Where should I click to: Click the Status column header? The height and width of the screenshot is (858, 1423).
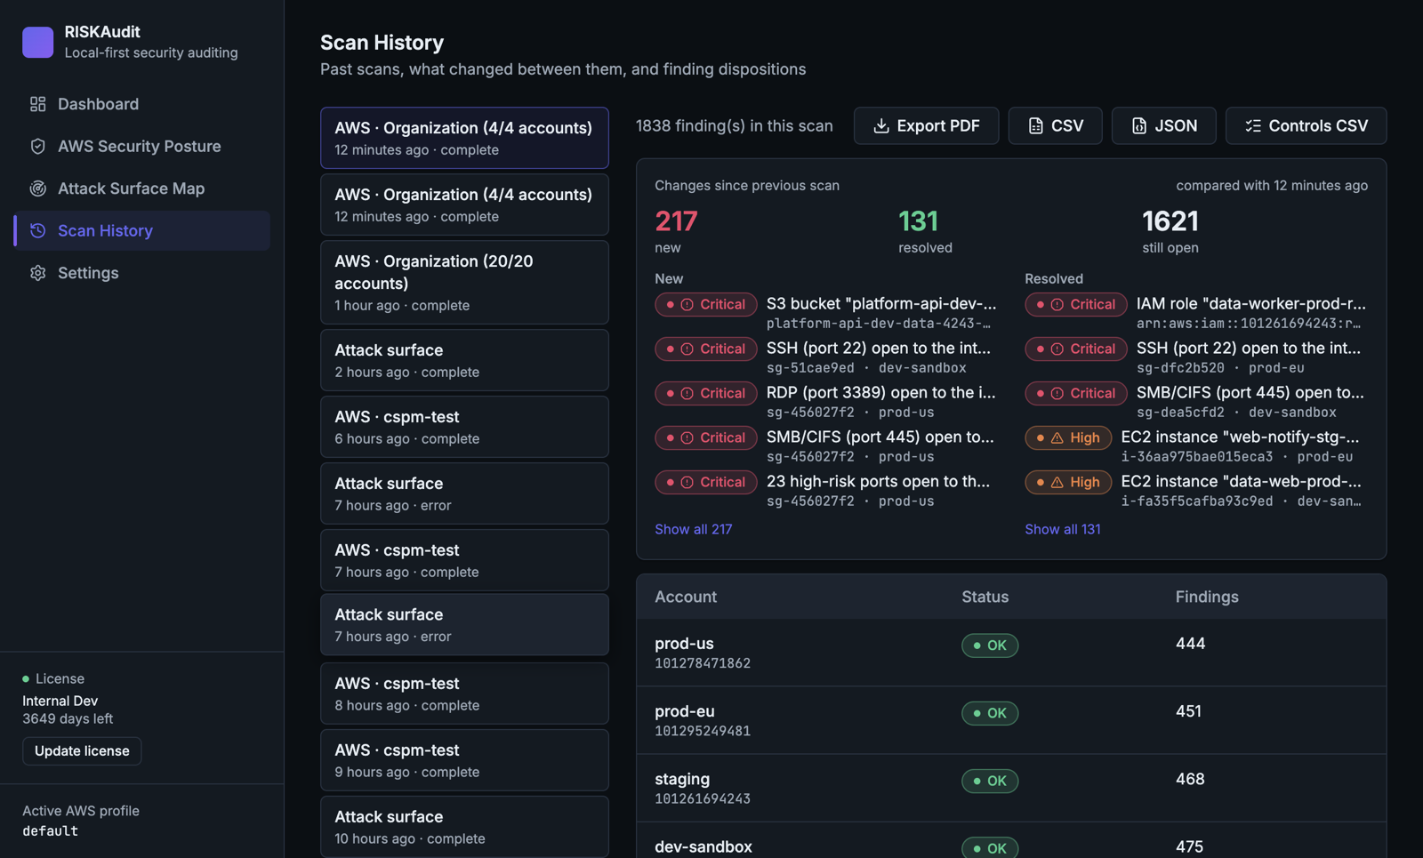click(x=985, y=597)
